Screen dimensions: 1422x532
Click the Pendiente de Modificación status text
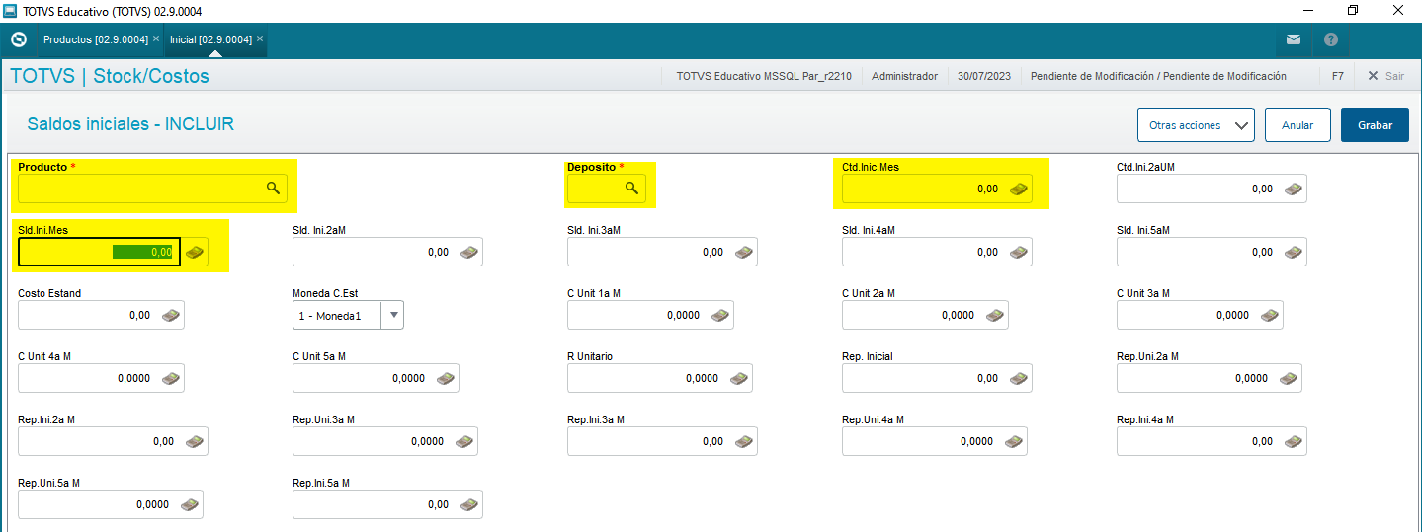point(1158,76)
